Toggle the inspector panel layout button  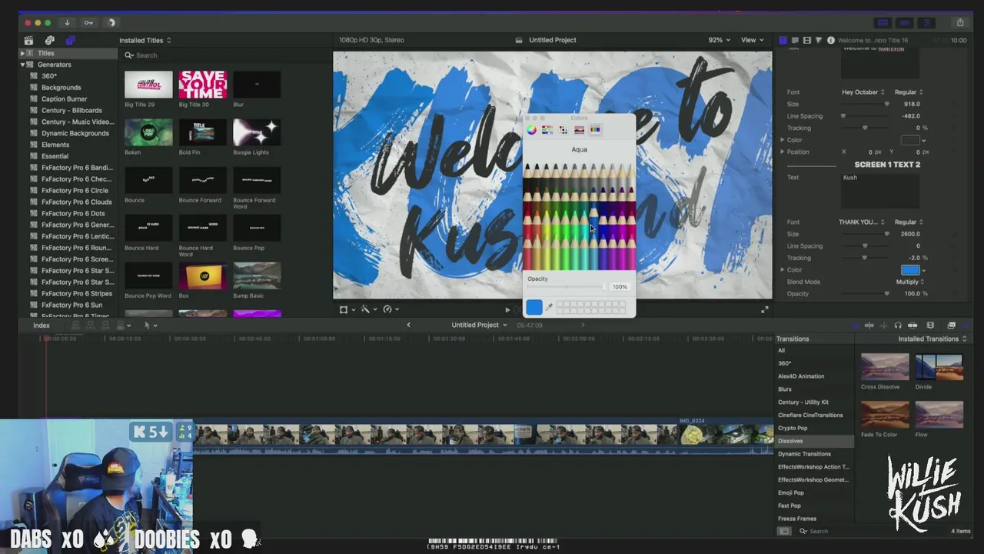(x=926, y=22)
